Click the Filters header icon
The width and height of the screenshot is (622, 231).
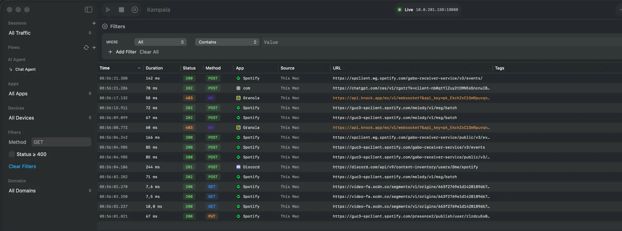pos(105,27)
